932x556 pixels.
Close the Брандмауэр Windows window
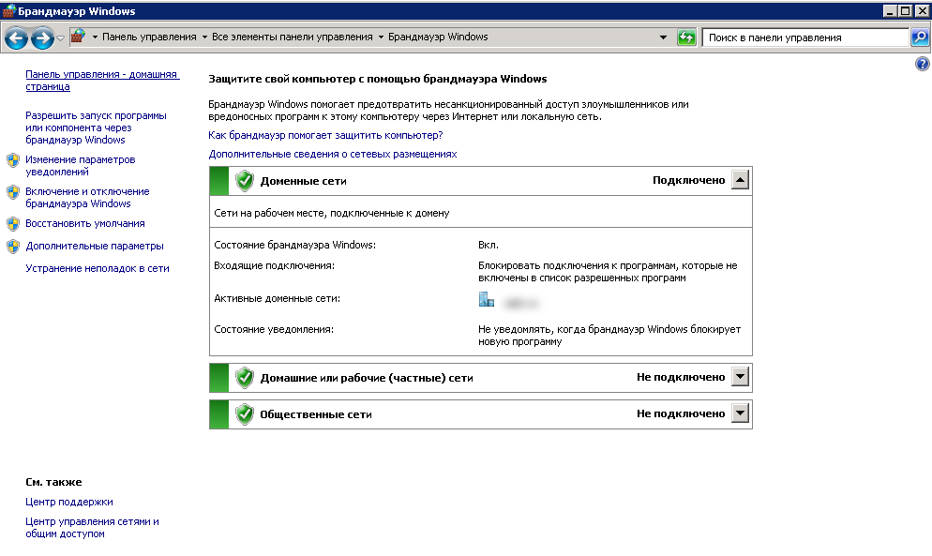point(921,10)
